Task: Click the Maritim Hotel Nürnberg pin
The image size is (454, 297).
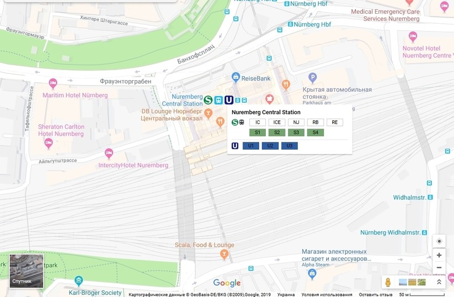Action: pyautogui.click(x=53, y=84)
